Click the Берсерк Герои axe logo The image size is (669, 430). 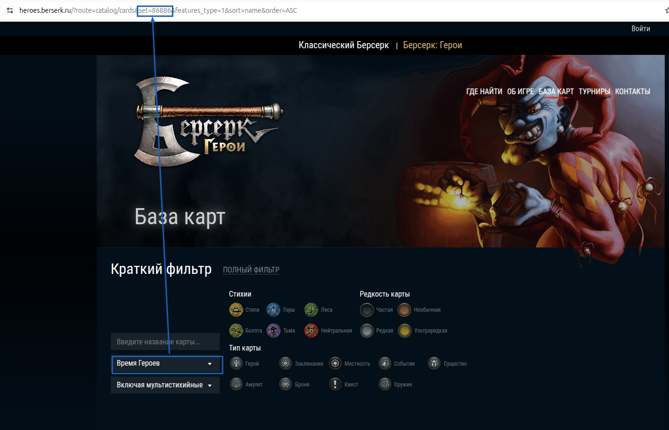tap(208, 122)
